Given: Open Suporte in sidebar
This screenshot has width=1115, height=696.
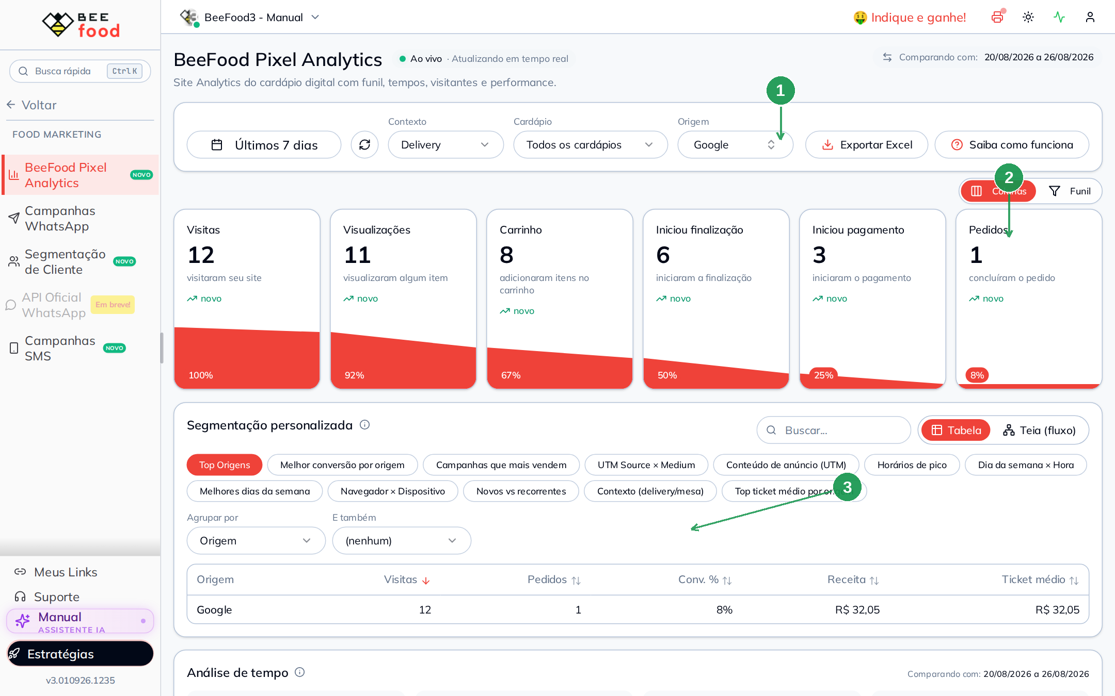Looking at the screenshot, I should pyautogui.click(x=79, y=596).
